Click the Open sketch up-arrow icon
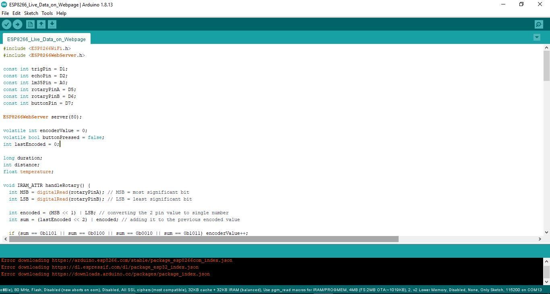 coord(41,25)
